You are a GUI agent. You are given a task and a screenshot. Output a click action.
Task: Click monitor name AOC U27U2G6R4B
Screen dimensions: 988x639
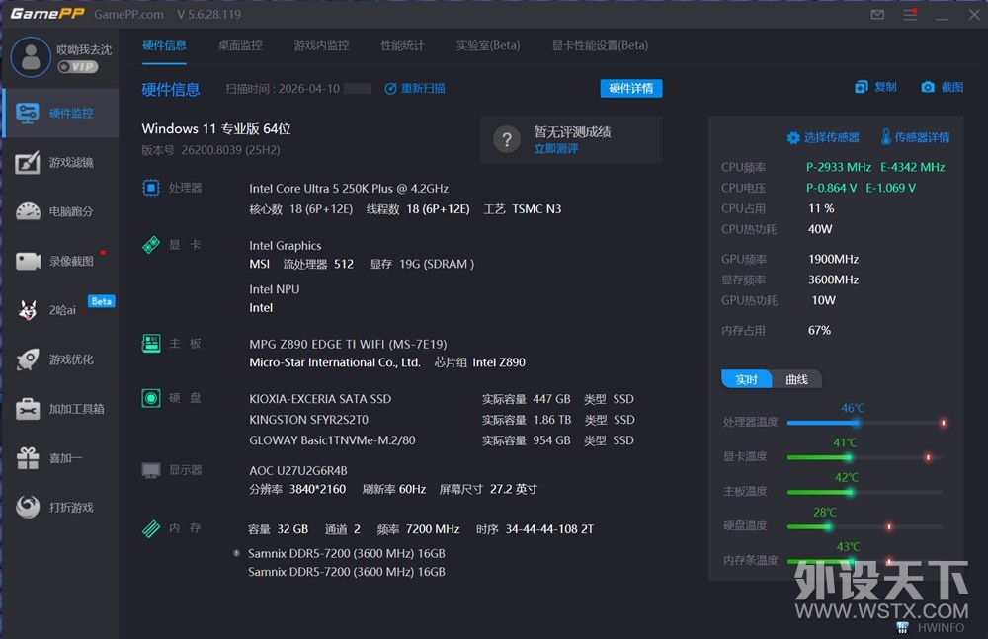coord(298,471)
